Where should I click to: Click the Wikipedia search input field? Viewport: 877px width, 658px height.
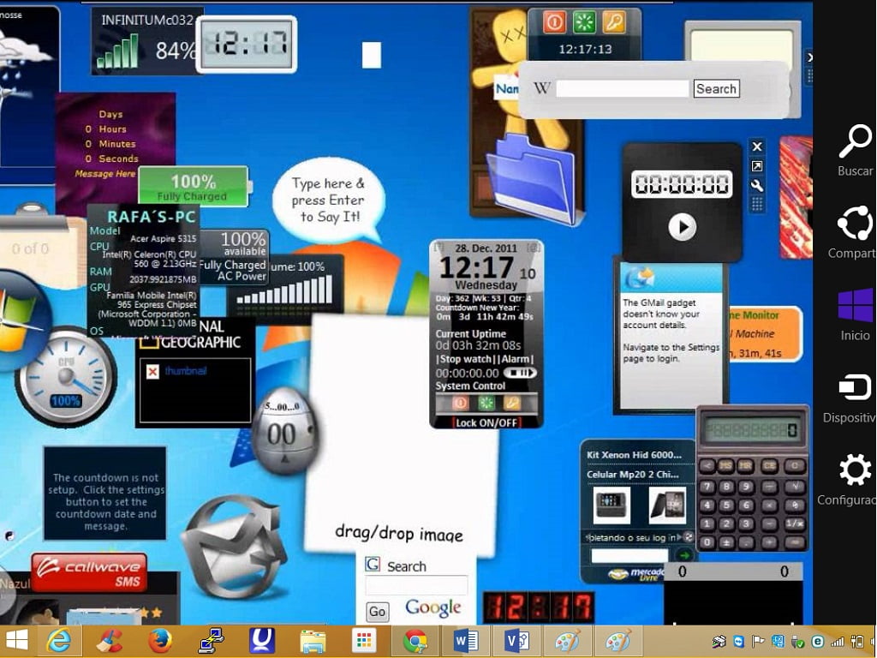(623, 89)
